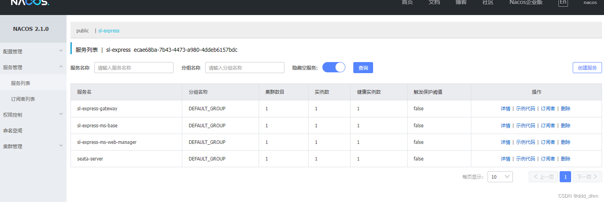The width and height of the screenshot is (604, 202).
Task: Open 社区 in the top navigation
Action: pos(488,2)
